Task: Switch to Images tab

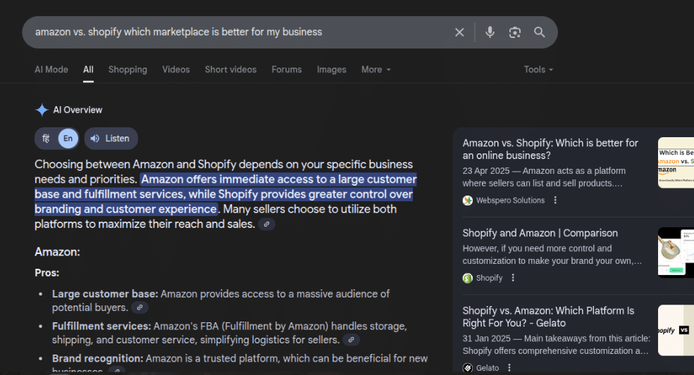Action: point(332,70)
